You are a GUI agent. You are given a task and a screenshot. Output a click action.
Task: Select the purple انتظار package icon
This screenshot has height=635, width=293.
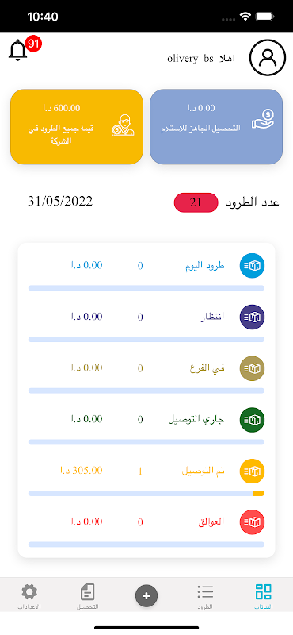(x=252, y=317)
